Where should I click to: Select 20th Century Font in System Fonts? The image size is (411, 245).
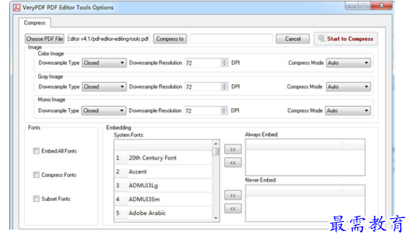coord(163,158)
